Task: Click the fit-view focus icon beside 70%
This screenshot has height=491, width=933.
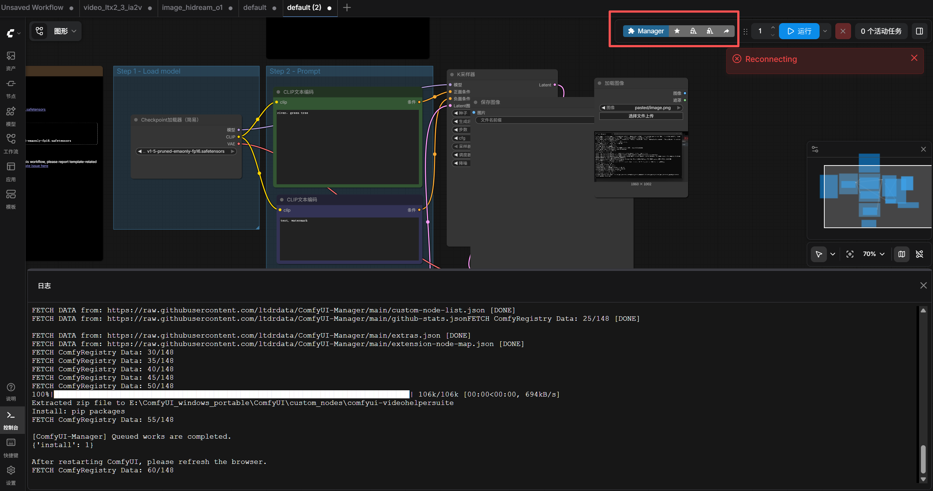Action: pos(850,254)
